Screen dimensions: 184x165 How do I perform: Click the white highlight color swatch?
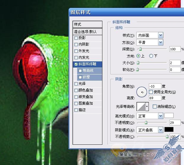[x=169, y=116]
